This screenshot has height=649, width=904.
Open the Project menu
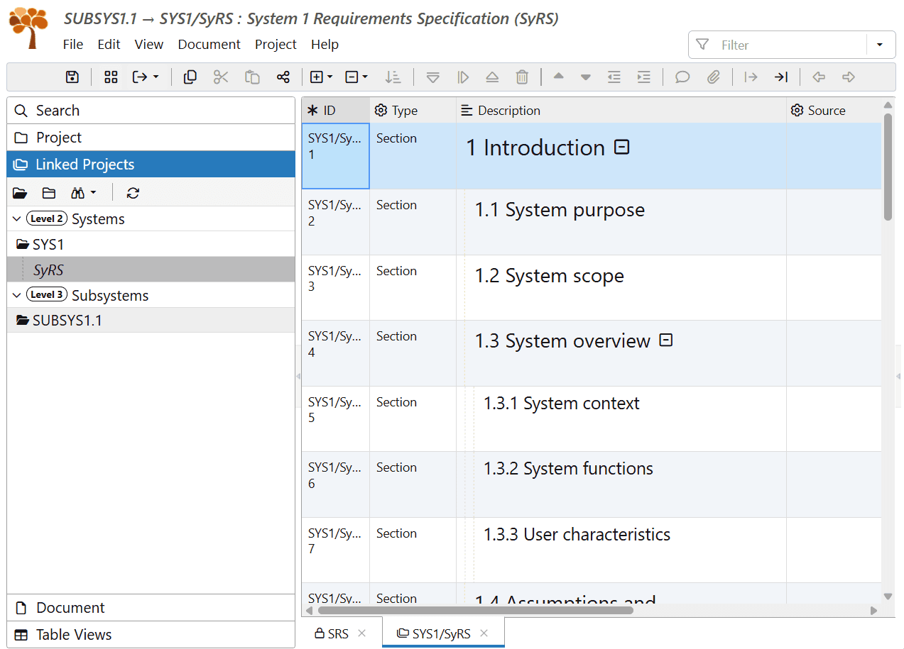point(276,44)
